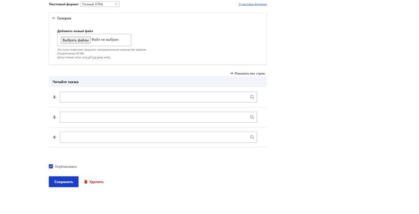Click the Файл не выбран text
419x214 pixels.
[105, 40]
